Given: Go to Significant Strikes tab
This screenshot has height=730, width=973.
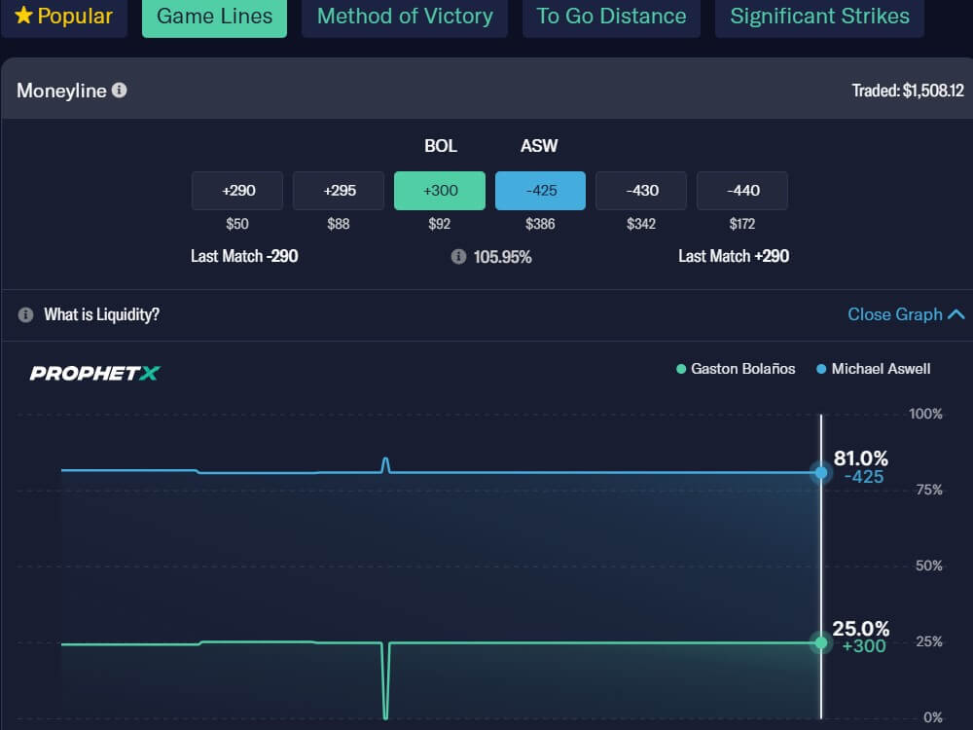Looking at the screenshot, I should point(819,17).
